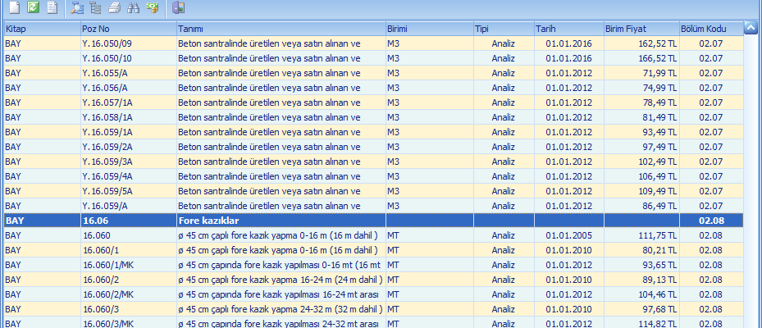The image size is (762, 328).
Task: Click the new blank document icon
Action: pos(15,9)
